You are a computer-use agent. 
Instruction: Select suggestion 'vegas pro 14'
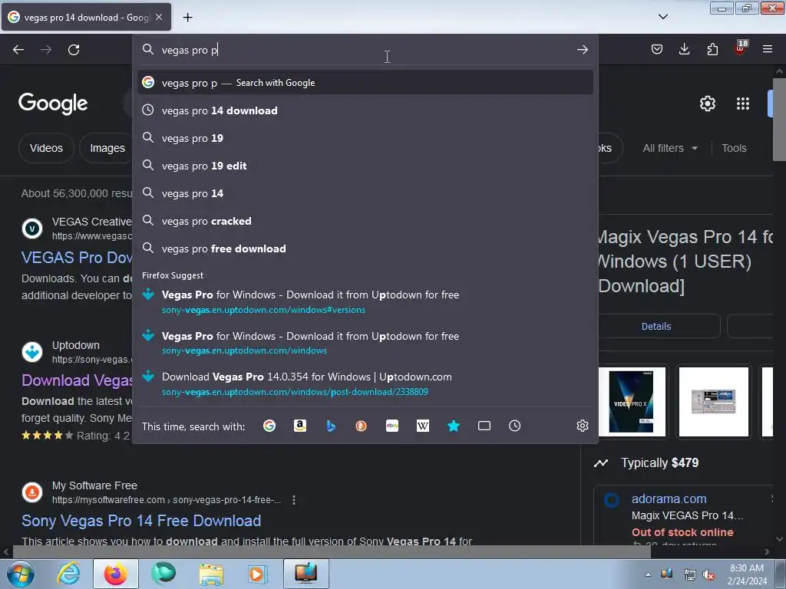tap(365, 192)
